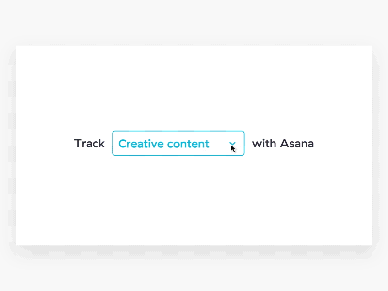Click the chevron arrow in the dropdown box

pos(232,144)
